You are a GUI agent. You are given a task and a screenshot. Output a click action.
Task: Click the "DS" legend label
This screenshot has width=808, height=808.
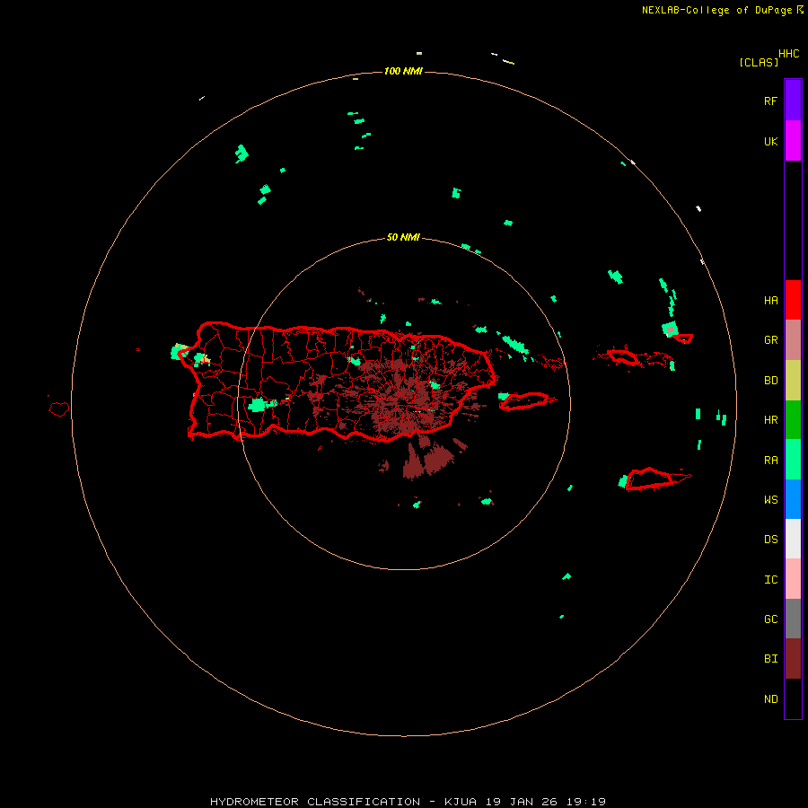[x=770, y=540]
